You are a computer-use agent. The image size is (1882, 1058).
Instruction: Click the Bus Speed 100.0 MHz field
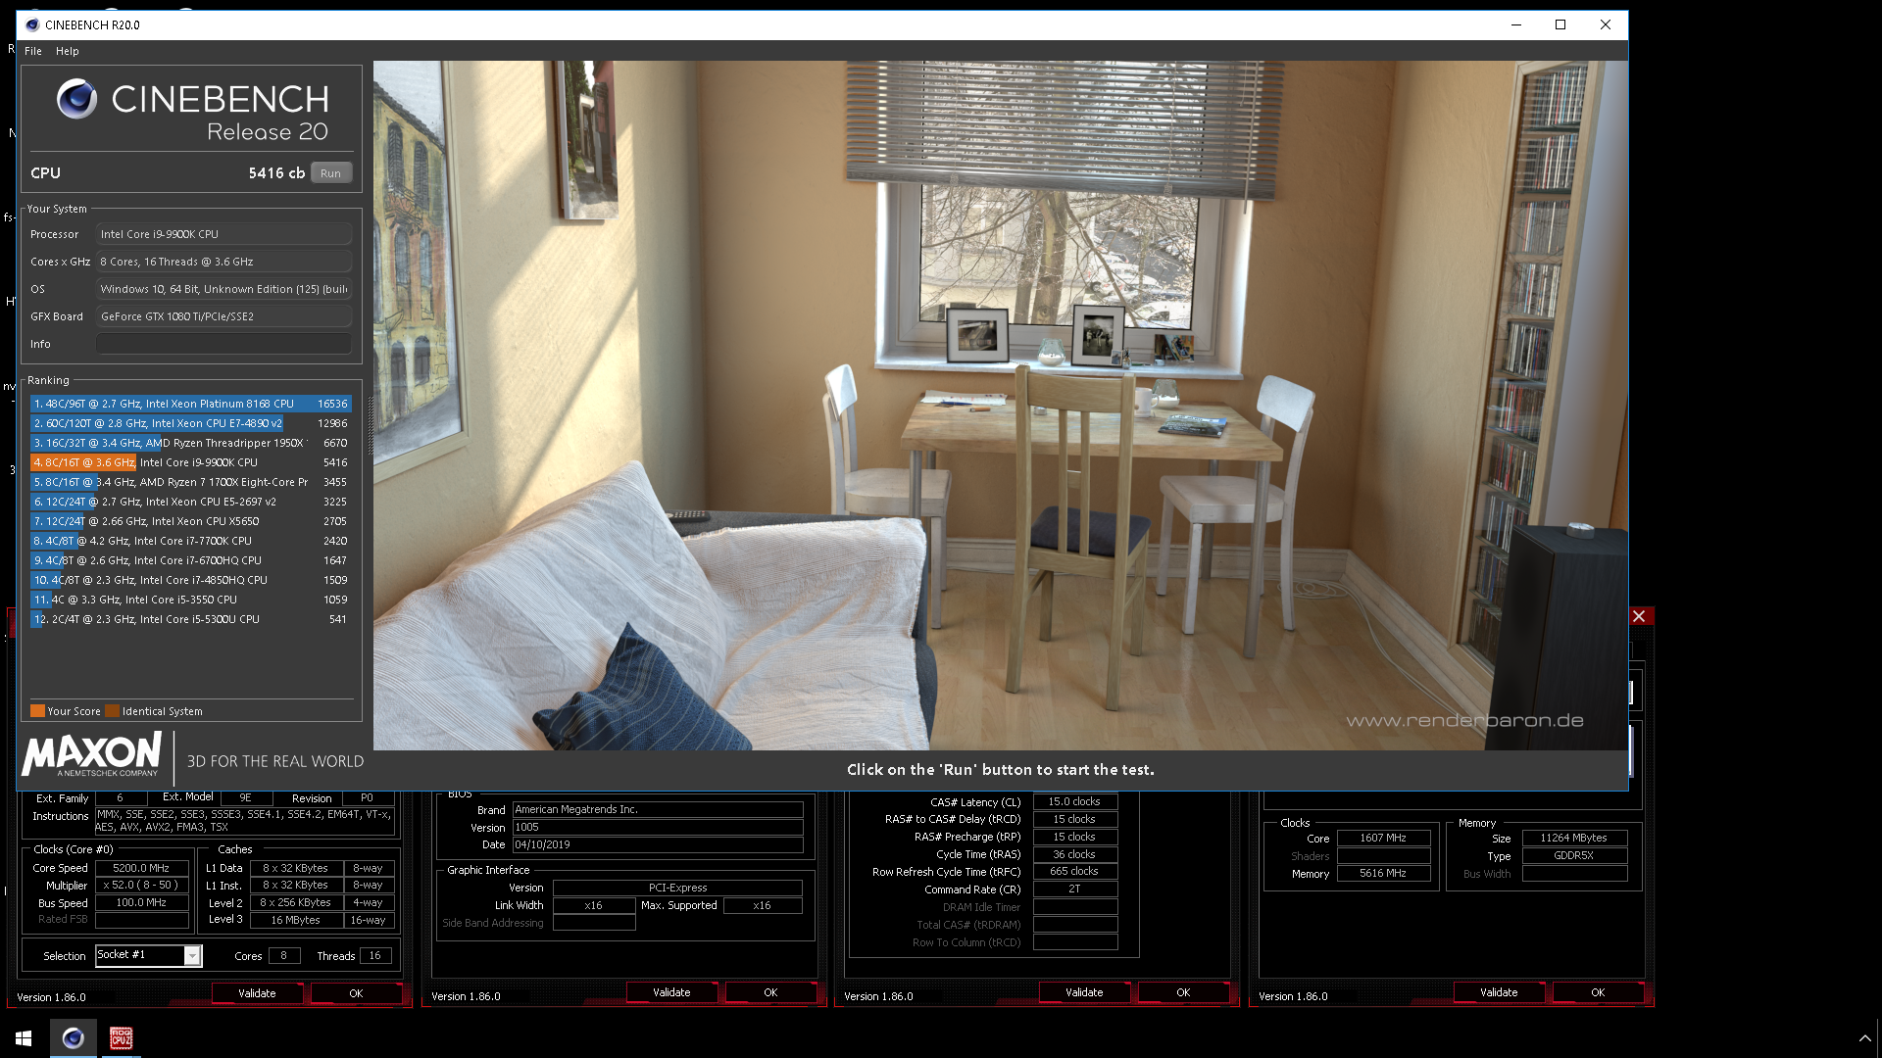point(141,902)
